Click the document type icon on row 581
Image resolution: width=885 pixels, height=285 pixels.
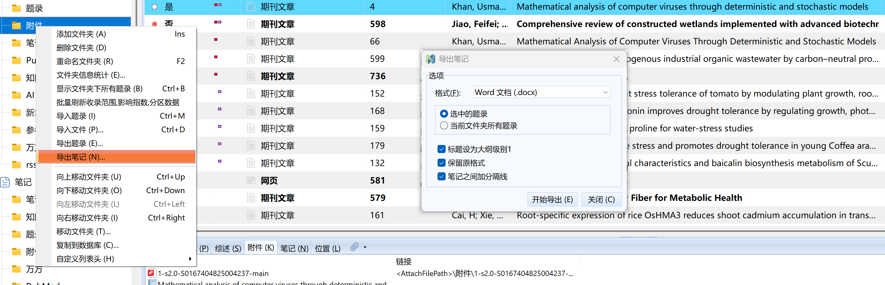[x=251, y=180]
